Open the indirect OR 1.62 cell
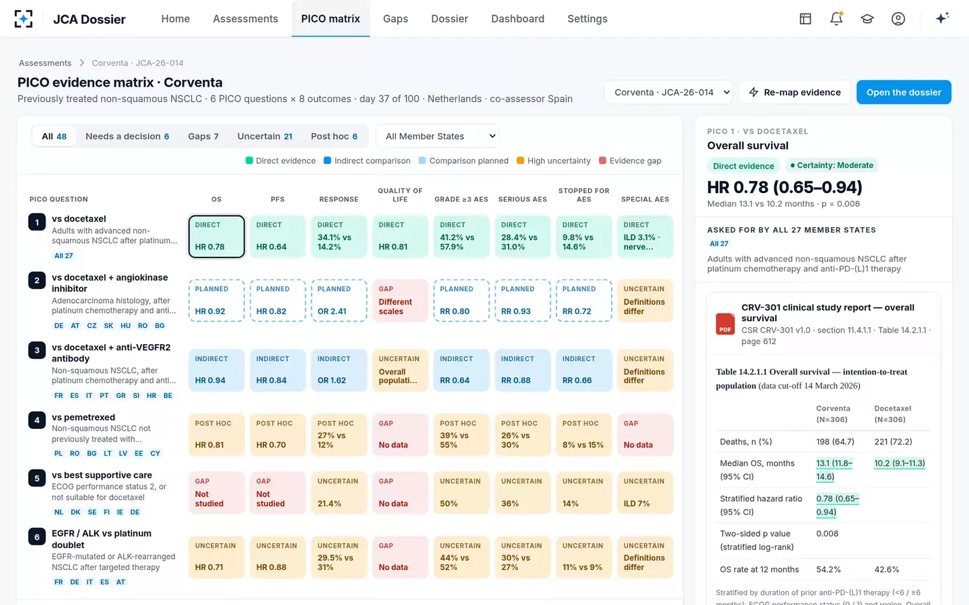The height and width of the screenshot is (605, 969). click(339, 370)
